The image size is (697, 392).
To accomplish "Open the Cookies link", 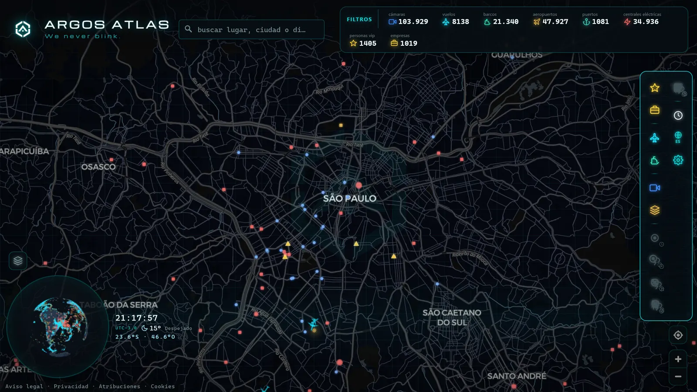I will point(162,386).
